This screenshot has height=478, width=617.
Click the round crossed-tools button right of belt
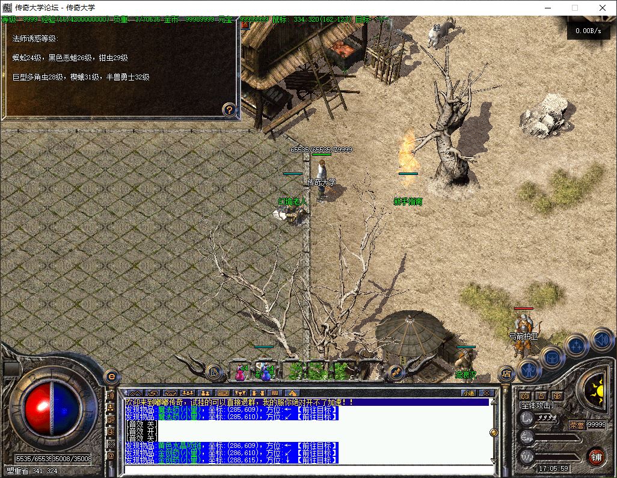(396, 372)
